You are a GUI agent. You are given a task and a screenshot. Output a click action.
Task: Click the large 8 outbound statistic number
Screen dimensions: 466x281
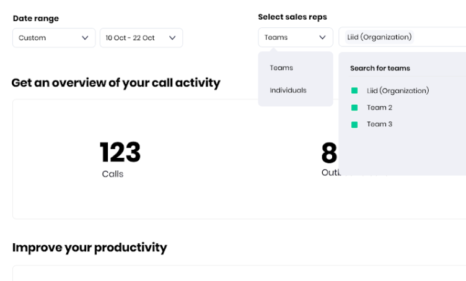click(x=329, y=153)
